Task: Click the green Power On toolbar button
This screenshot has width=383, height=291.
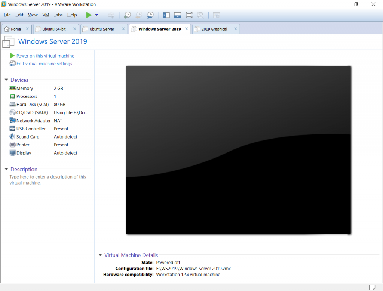Action: 89,15
